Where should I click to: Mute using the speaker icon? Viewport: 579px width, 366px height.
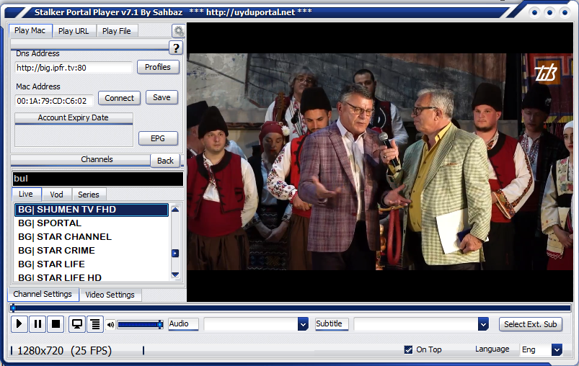coord(110,325)
